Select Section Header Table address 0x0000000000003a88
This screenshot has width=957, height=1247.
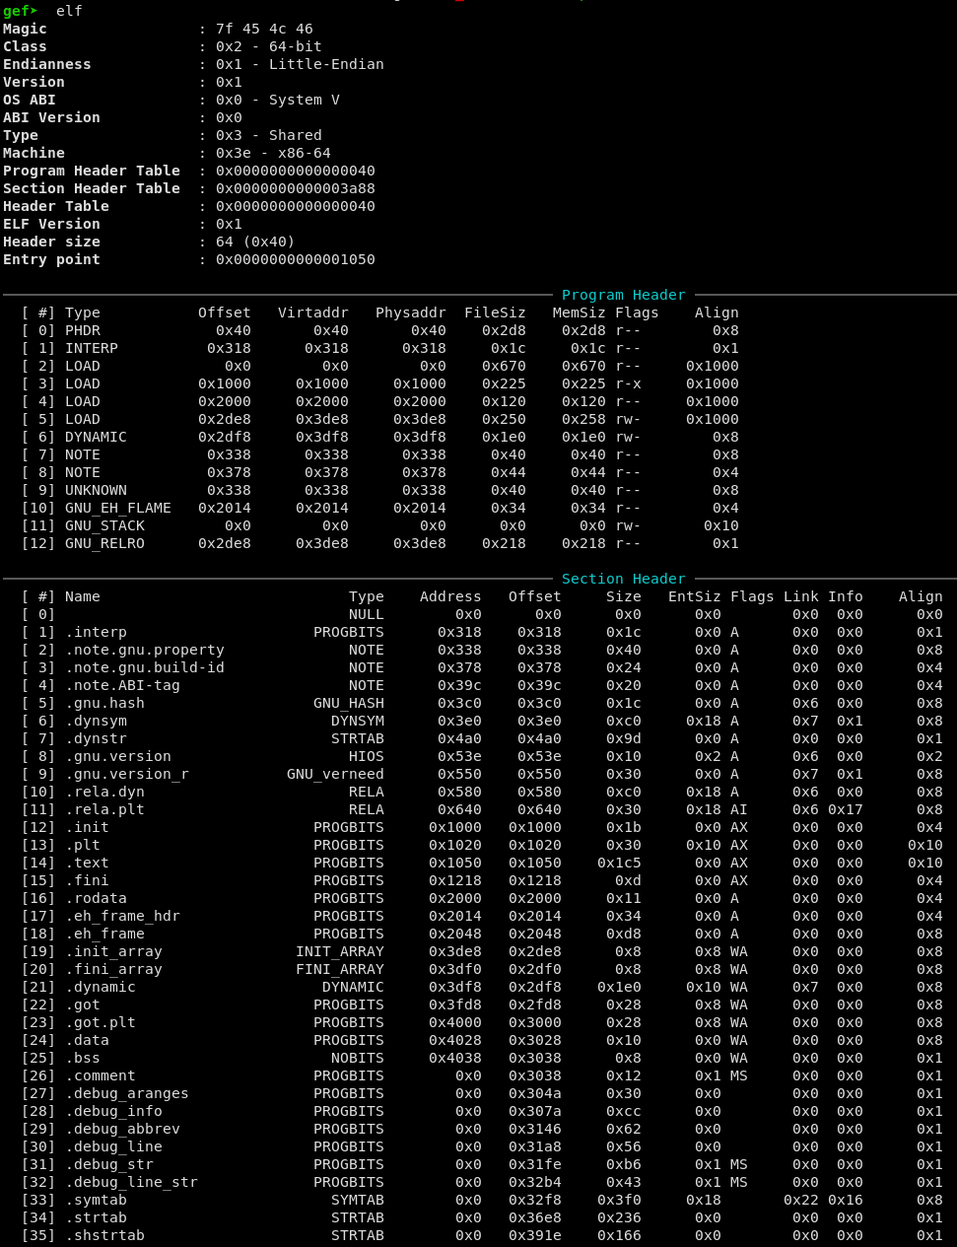296,188
